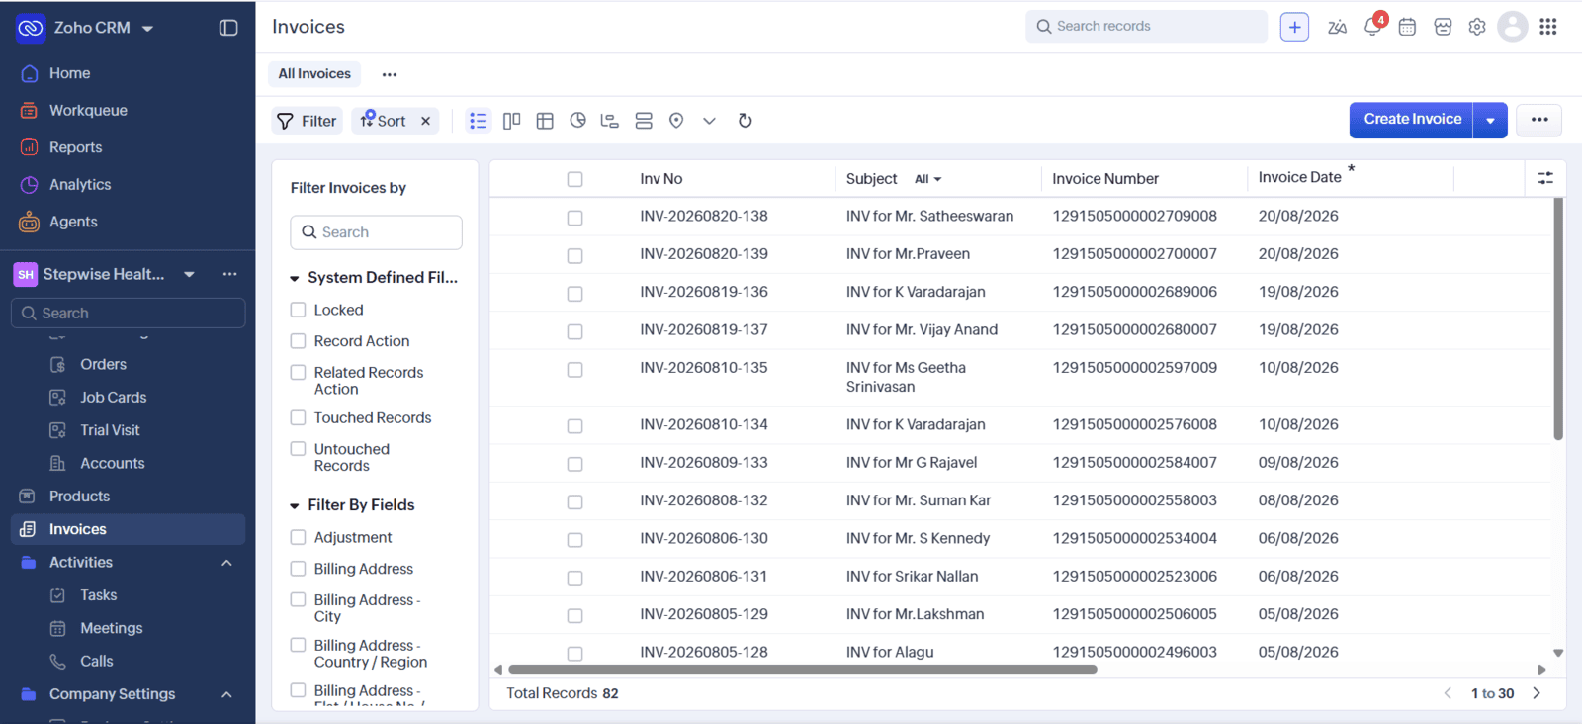
Task: Switch to canvas tile view
Action: click(x=644, y=121)
